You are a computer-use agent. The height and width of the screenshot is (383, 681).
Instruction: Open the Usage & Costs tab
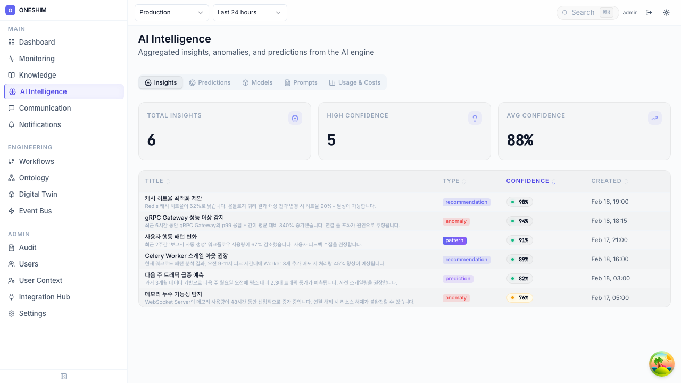[355, 82]
